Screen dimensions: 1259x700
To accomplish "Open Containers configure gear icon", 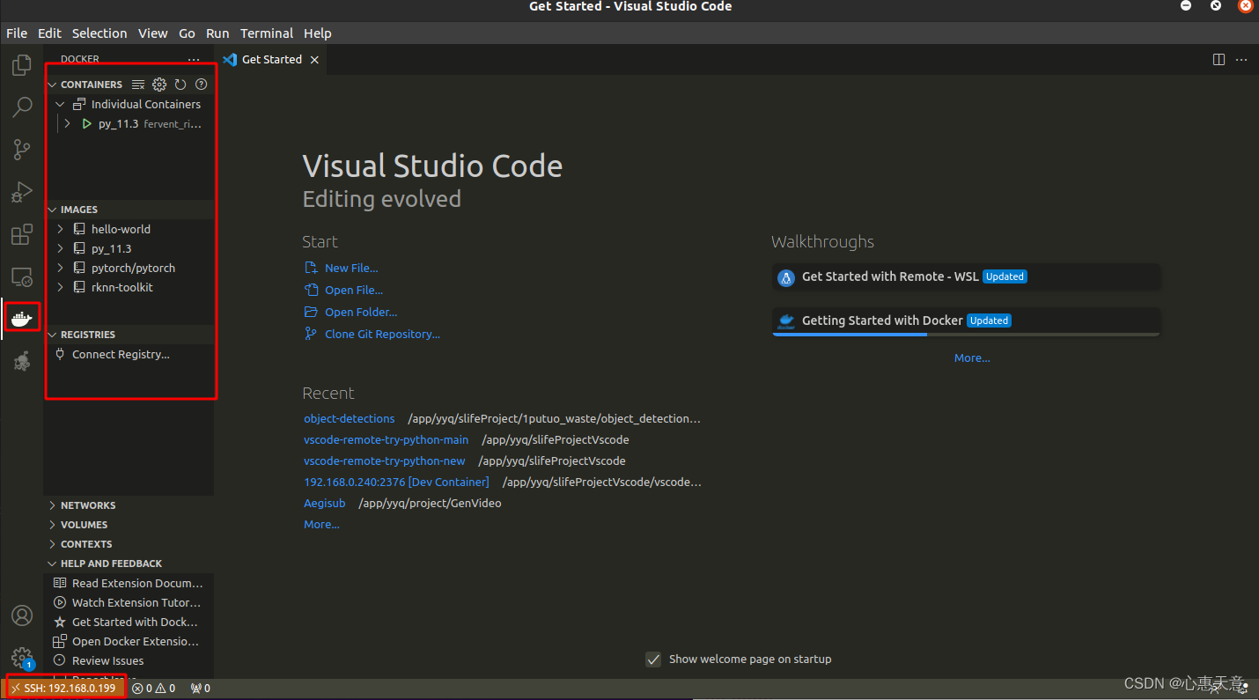I will coord(159,85).
